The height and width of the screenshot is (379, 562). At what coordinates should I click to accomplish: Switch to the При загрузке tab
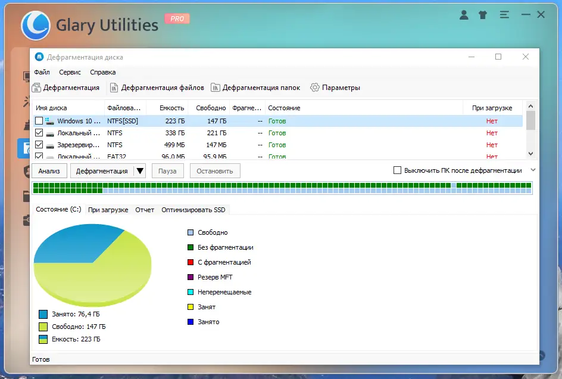tap(108, 210)
